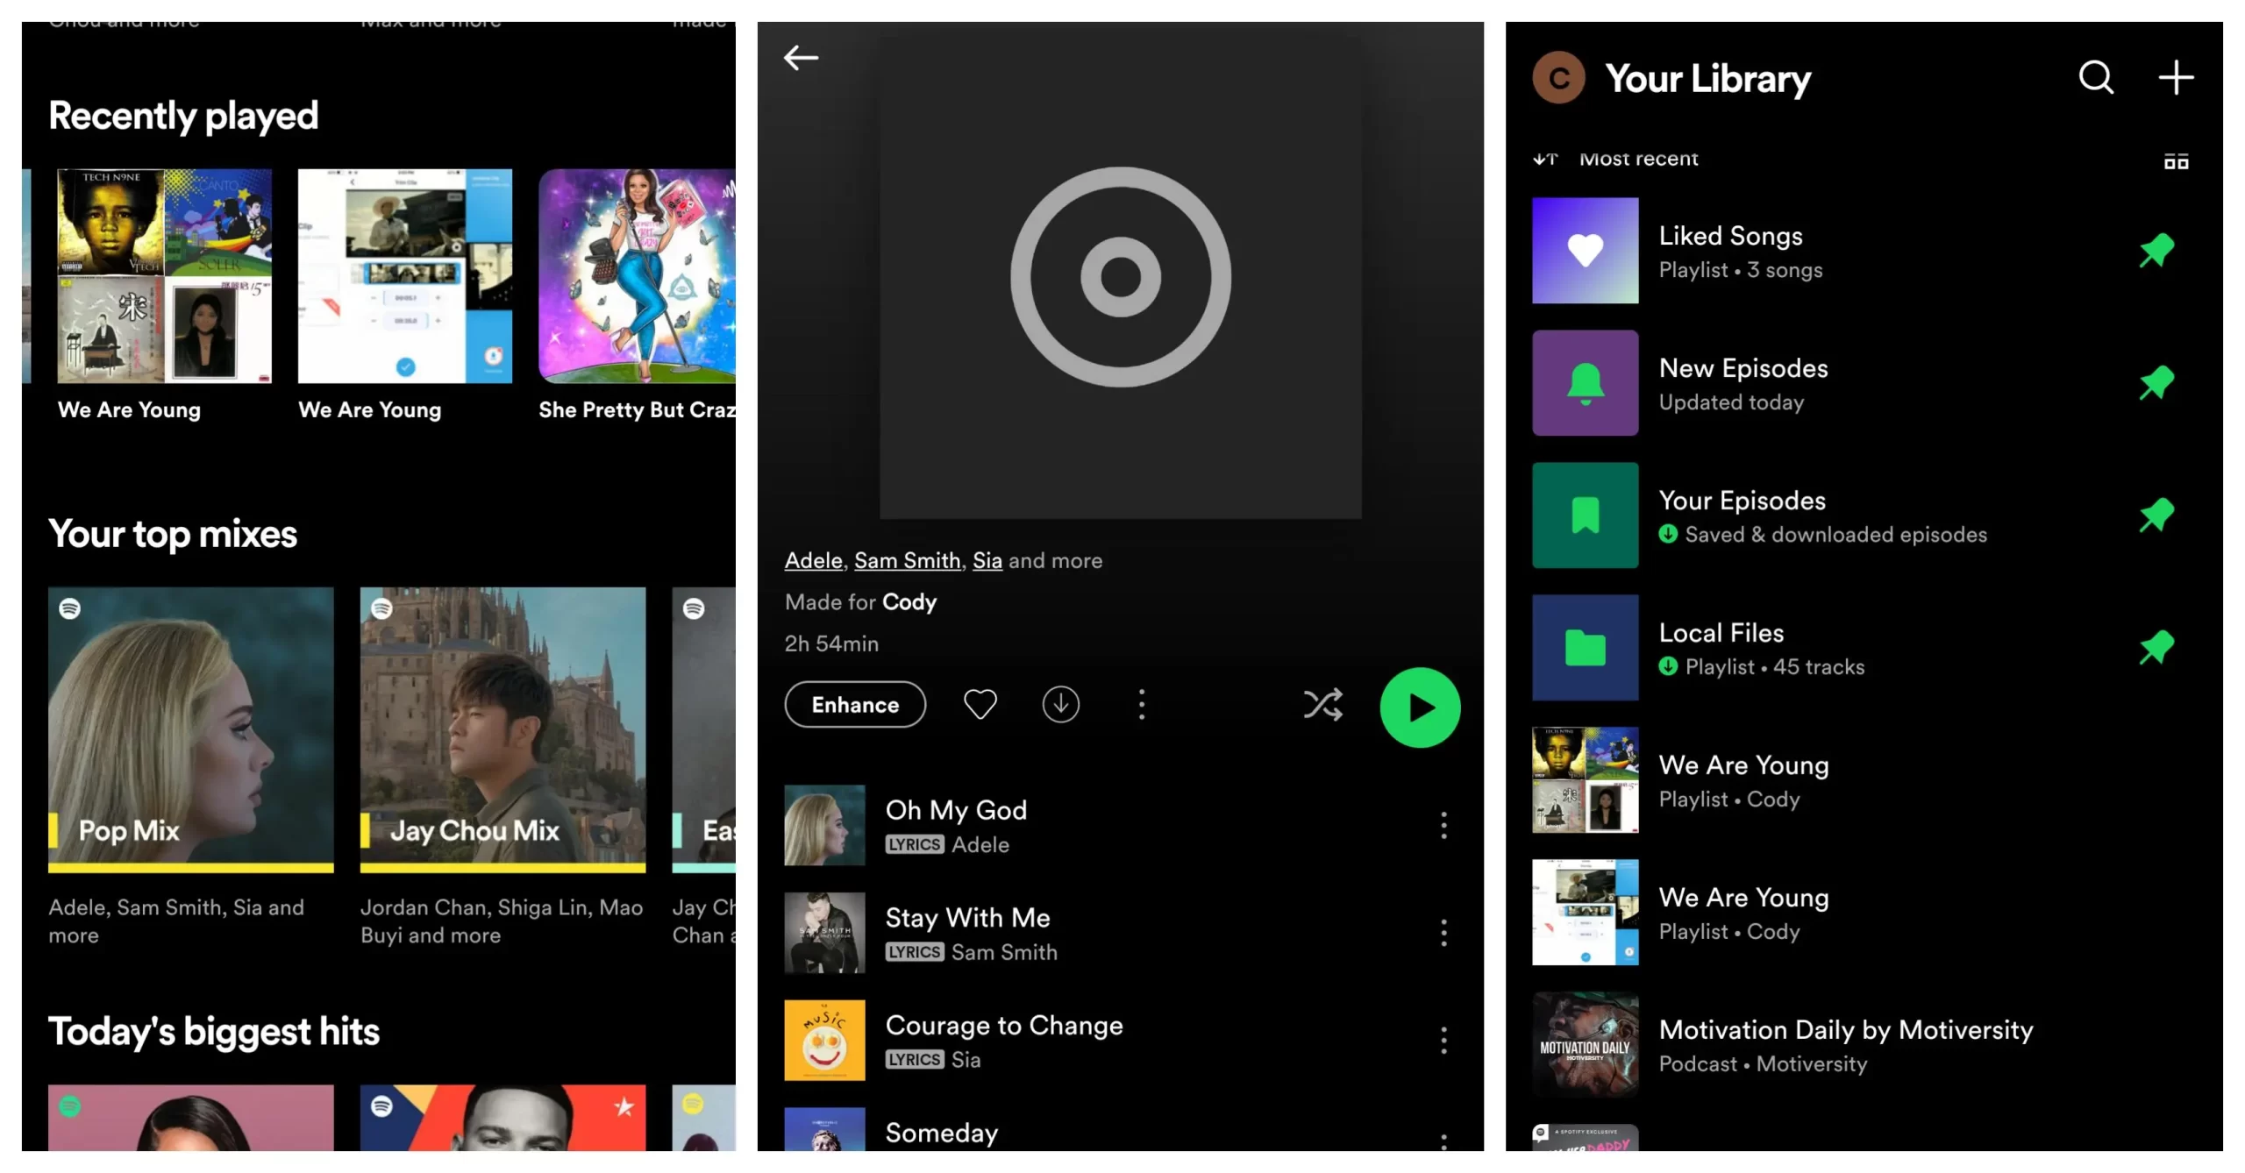Change sort order from Most recent
This screenshot has height=1173, width=2245.
tap(1615, 159)
